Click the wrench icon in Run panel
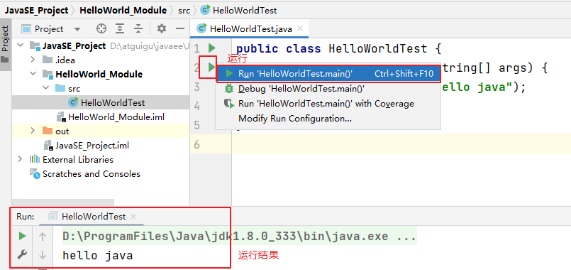Image resolution: width=571 pixels, height=270 pixels. 23,254
